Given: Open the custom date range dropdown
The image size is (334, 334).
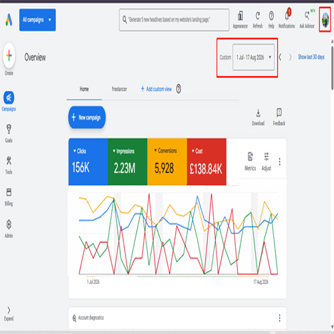Looking at the screenshot, I should (253, 57).
